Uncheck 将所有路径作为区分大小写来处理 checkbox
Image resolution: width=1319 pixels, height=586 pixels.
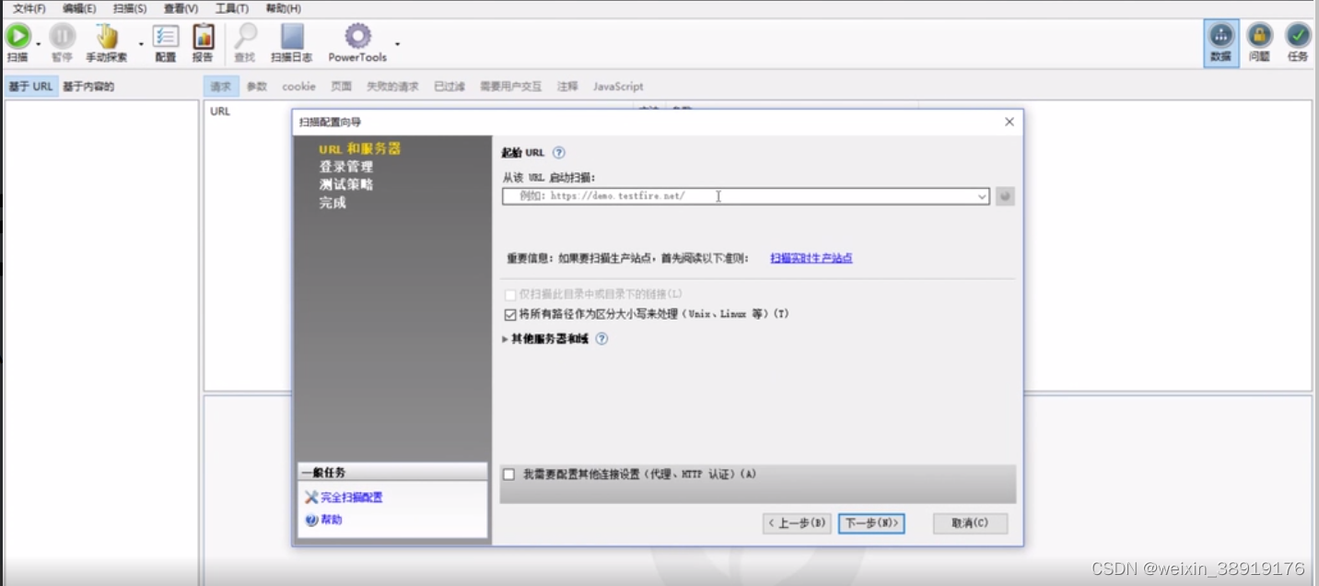pos(510,314)
